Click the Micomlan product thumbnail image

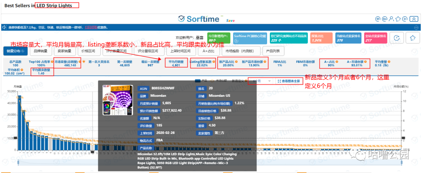click(118, 100)
